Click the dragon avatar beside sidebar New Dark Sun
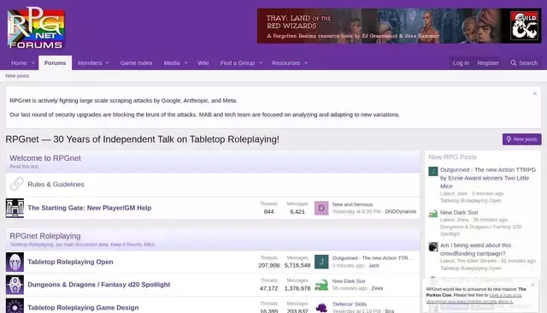This screenshot has width=547, height=313. (433, 214)
